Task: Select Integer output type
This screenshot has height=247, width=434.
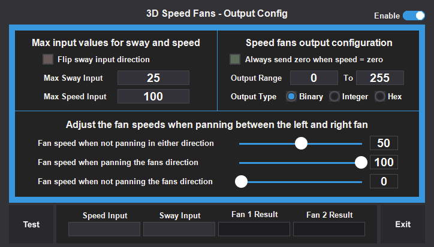Action: click(334, 96)
